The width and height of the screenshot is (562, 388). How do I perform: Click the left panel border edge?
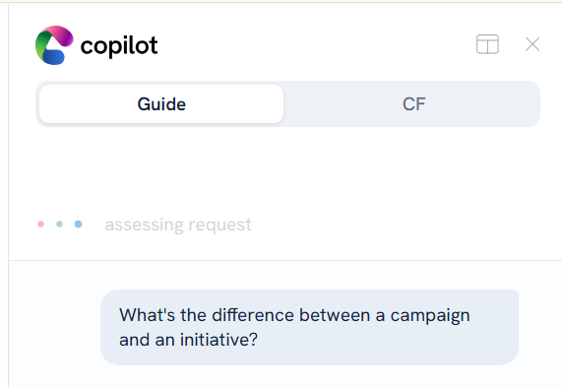click(x=8, y=195)
